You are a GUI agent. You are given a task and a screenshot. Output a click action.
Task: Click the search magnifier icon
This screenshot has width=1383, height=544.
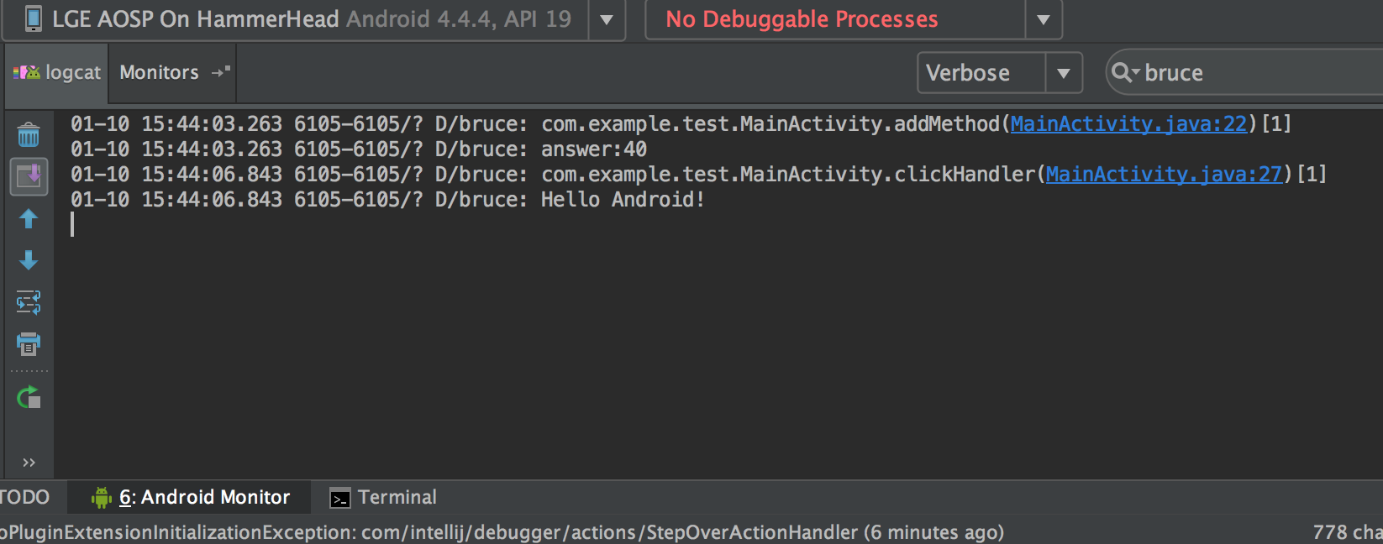coord(1123,73)
